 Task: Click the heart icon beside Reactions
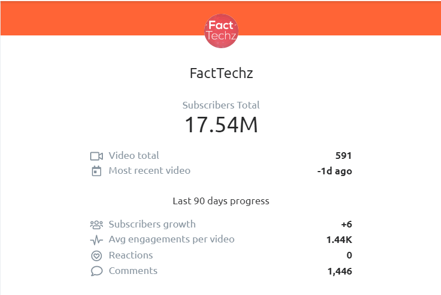click(x=96, y=256)
